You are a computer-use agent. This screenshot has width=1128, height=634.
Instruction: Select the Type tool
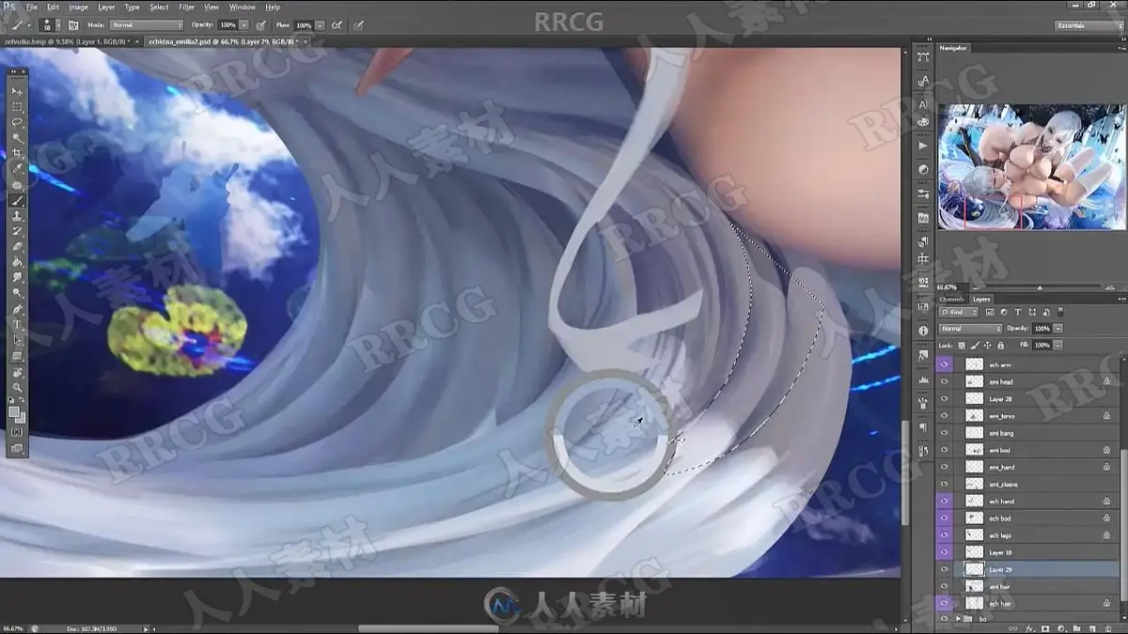(x=17, y=325)
